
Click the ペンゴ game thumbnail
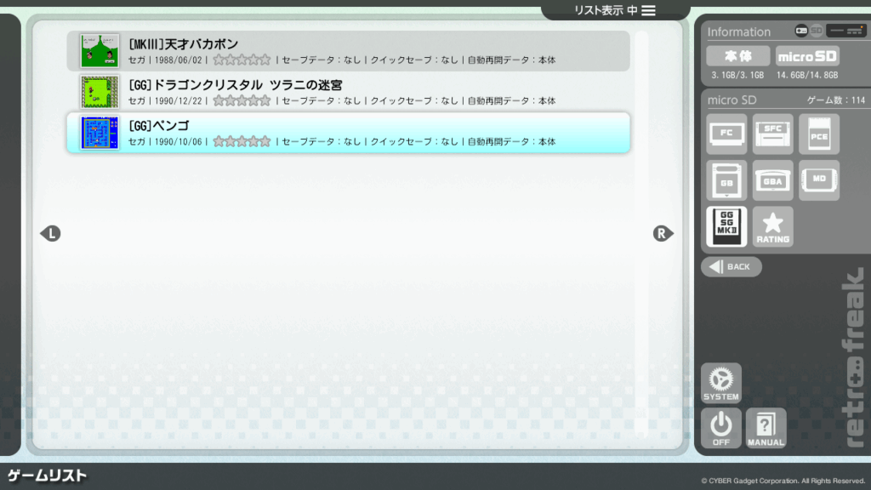(100, 133)
